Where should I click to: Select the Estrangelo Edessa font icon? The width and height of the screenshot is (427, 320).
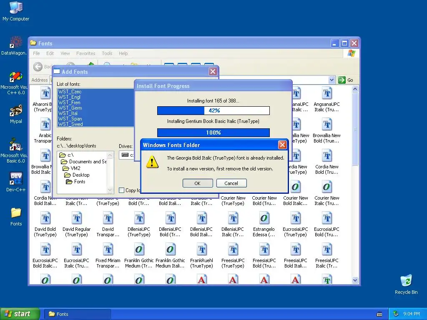(x=264, y=224)
